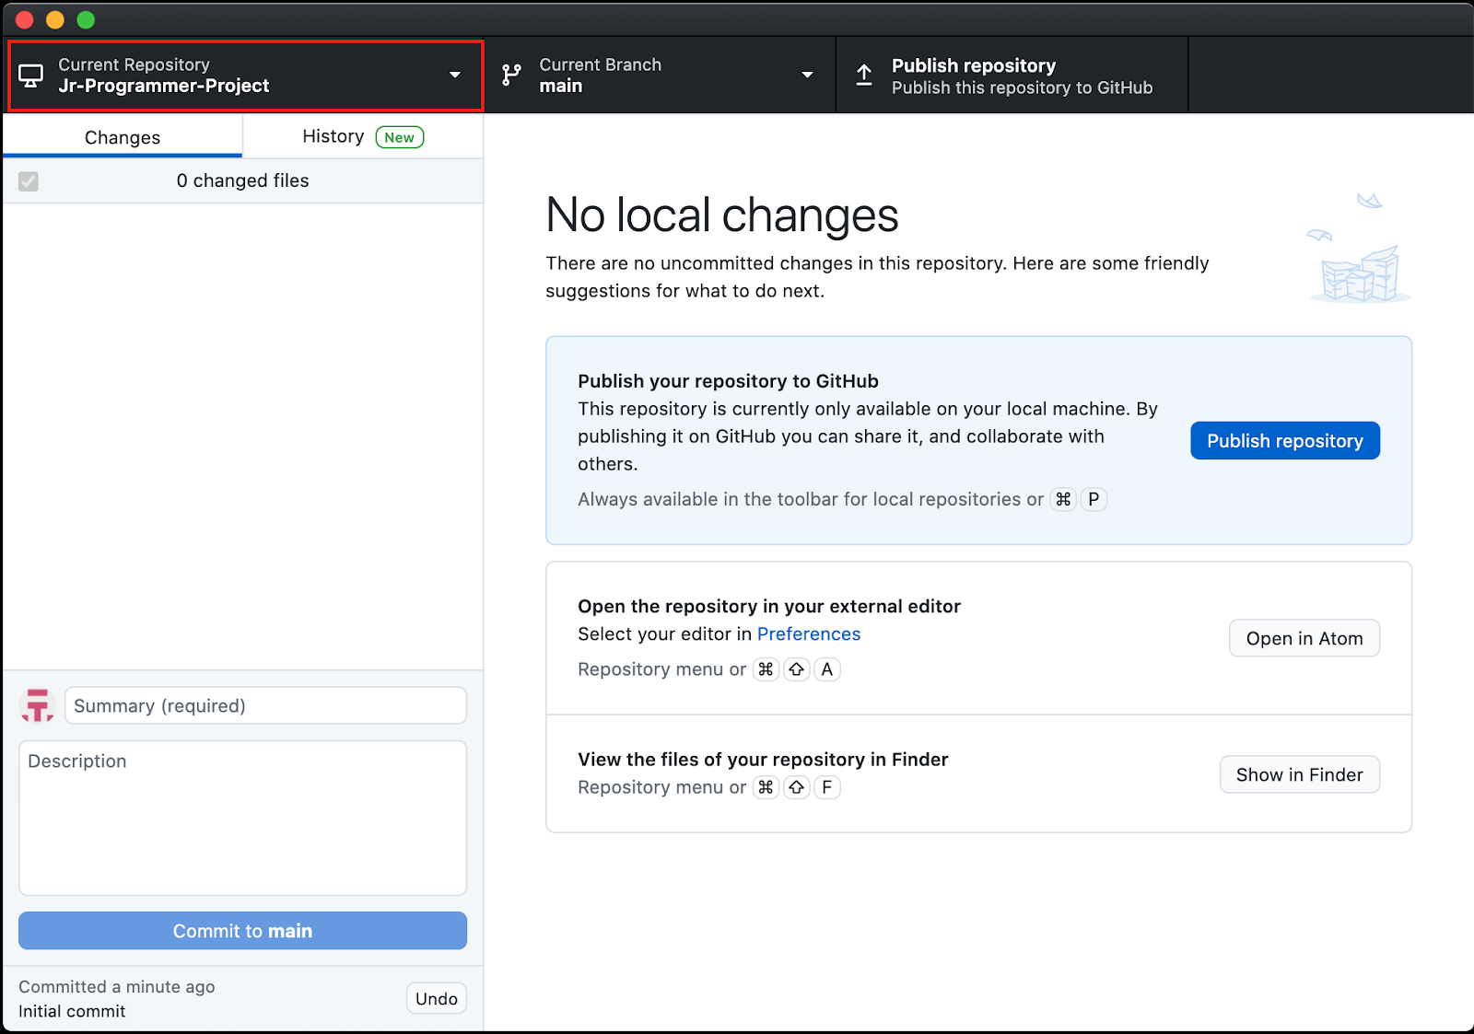This screenshot has height=1034, width=1474.
Task: Focus the Summary (required) input field
Action: pos(265,706)
